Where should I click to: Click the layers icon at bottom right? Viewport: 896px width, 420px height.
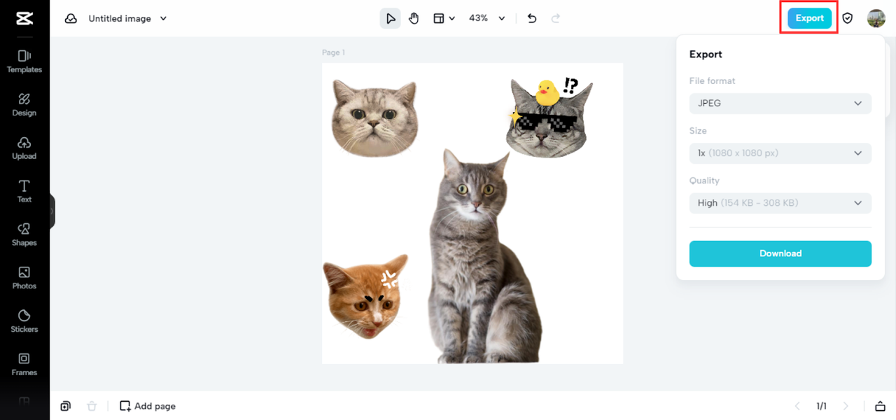880,406
